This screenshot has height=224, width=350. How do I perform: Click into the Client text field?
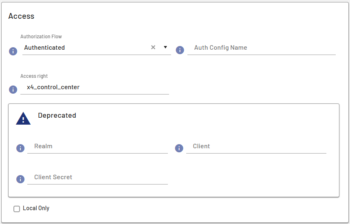click(257, 147)
